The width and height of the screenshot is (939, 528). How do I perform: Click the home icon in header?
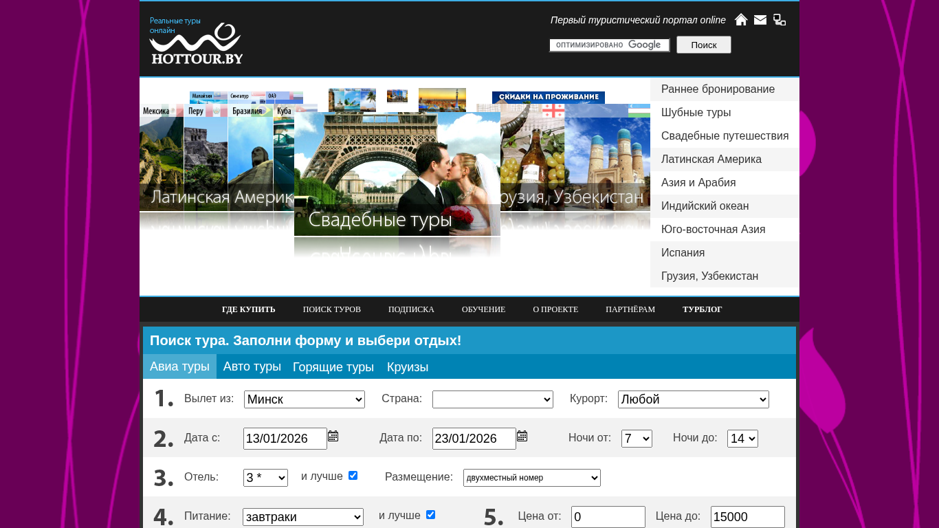coord(741,20)
